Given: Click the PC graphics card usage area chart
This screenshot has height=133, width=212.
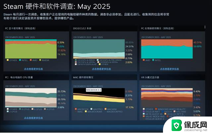Looking at the screenshot, I should pyautogui.click(x=31, y=49).
